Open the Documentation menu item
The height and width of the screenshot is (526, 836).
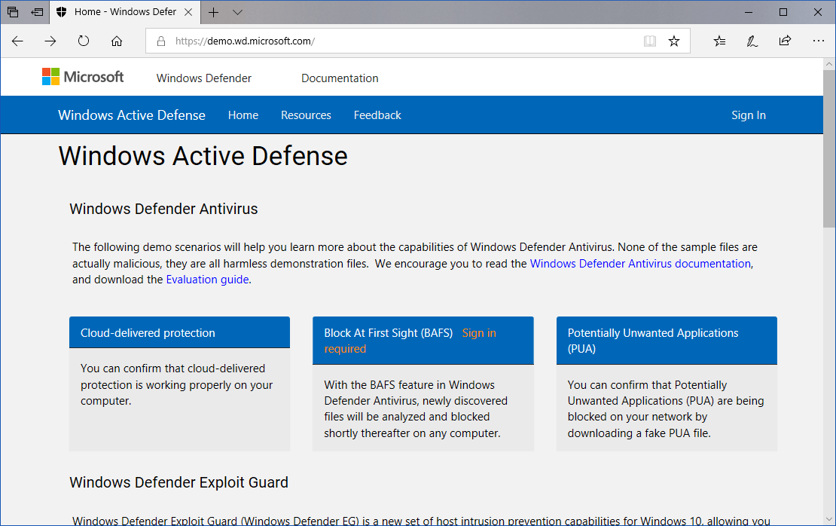point(339,78)
